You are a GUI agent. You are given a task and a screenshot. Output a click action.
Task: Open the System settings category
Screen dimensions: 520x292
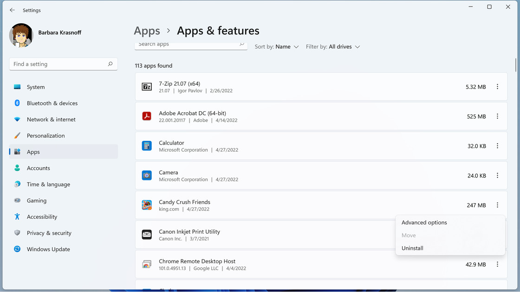click(x=63, y=87)
